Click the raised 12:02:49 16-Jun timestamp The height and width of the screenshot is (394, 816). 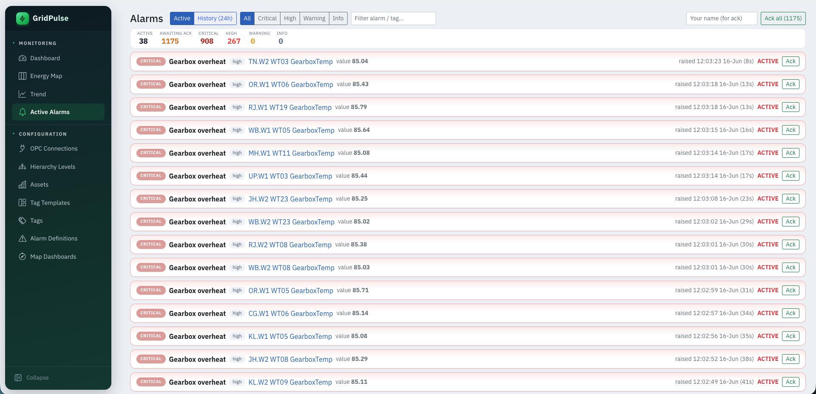pos(714,382)
